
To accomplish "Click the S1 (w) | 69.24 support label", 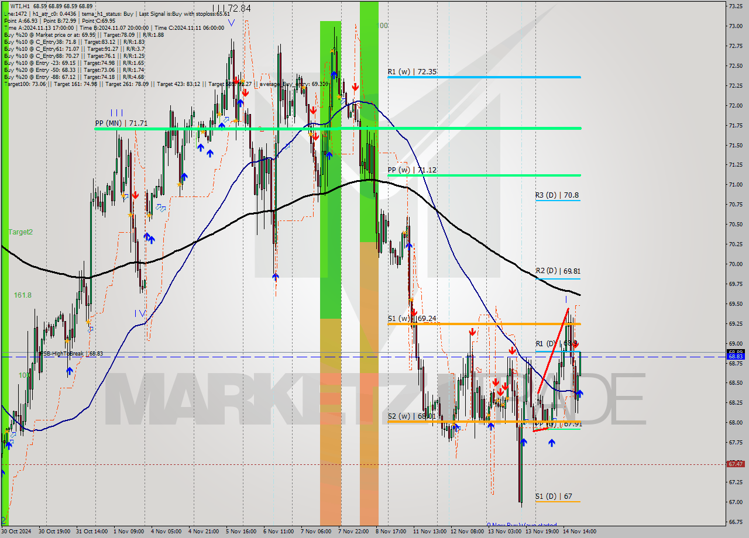I will (x=412, y=319).
